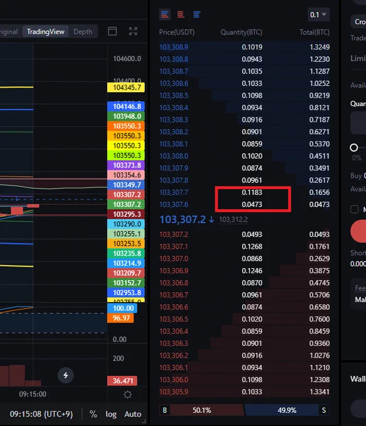The image size is (366, 426).
Task: Click the yellow 104345.7 price label
Action: click(126, 88)
